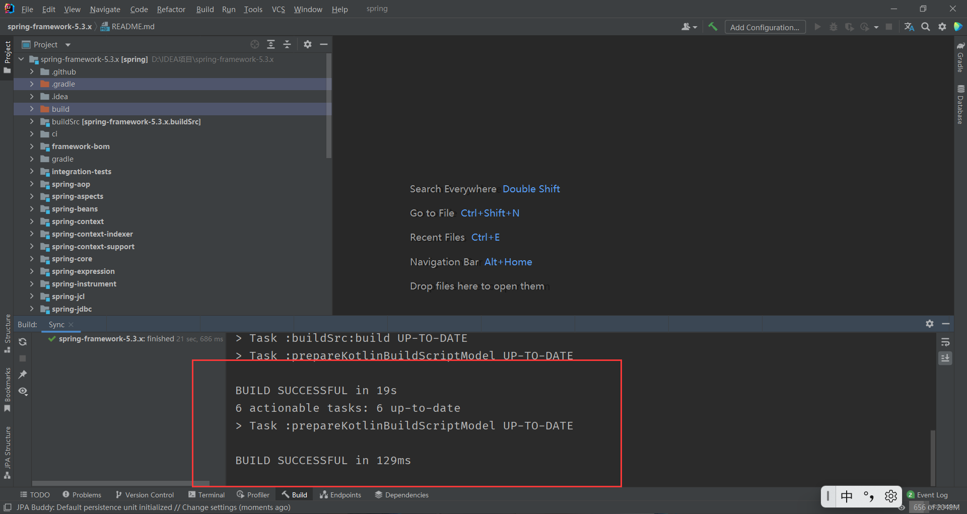Toggle the Project tool window stripe button
This screenshot has height=514, width=967.
tap(7, 57)
